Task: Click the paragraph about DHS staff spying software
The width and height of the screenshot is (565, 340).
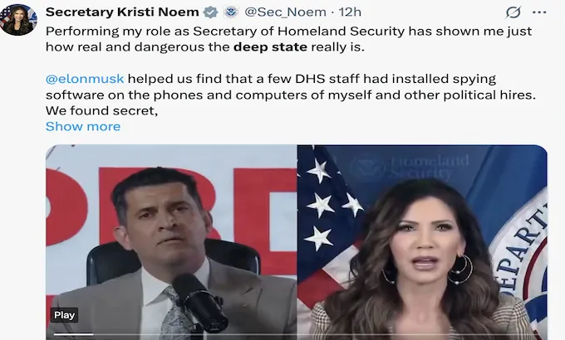Action: (x=291, y=95)
